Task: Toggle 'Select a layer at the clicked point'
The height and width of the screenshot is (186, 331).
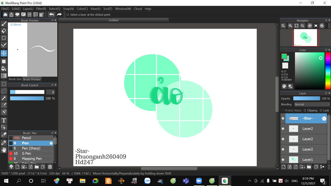Action: click(68, 15)
